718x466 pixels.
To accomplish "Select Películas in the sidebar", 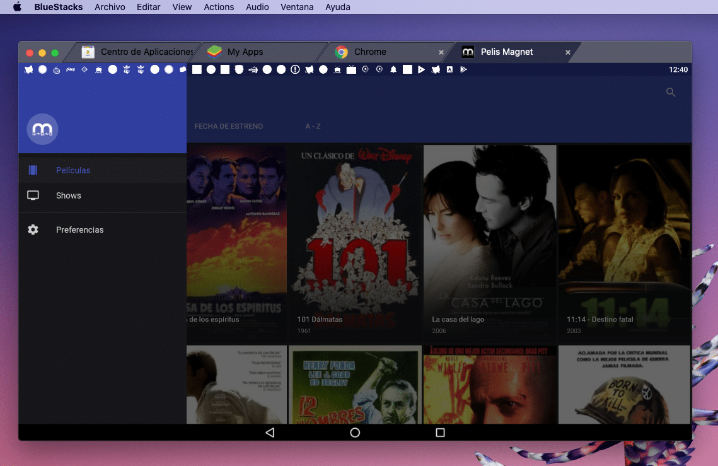I will (73, 170).
